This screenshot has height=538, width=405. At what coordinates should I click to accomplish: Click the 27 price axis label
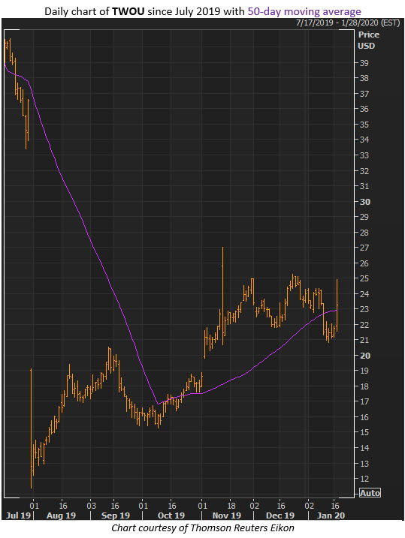pos(364,248)
